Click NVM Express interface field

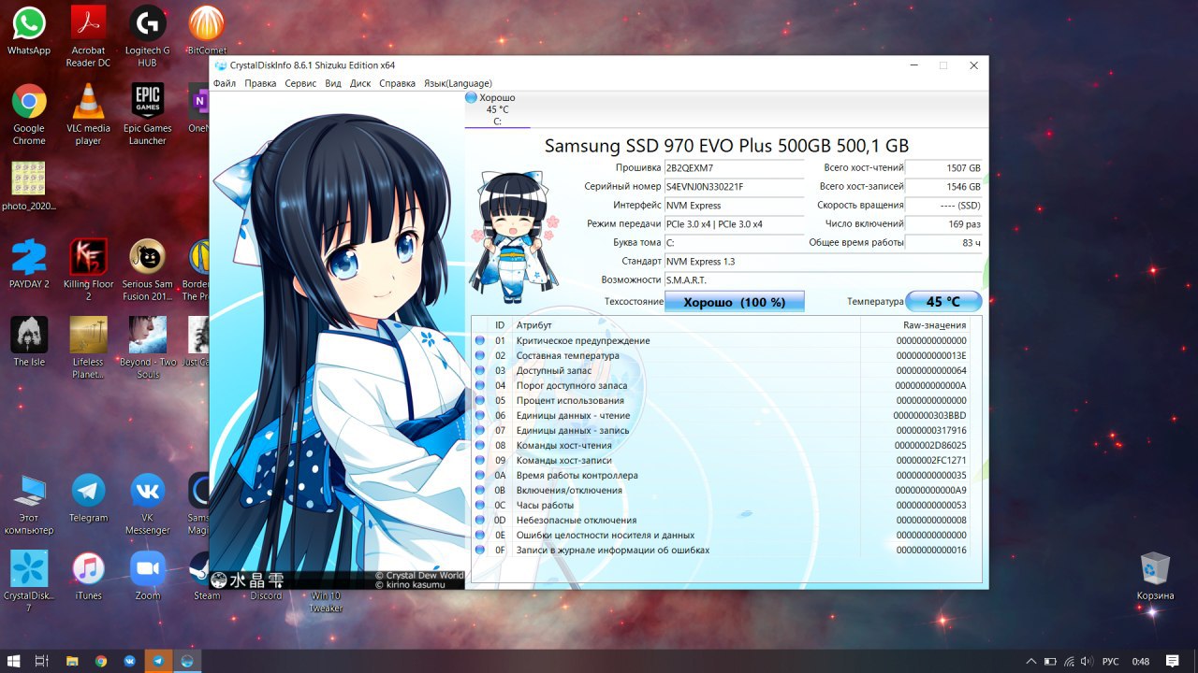pos(734,206)
